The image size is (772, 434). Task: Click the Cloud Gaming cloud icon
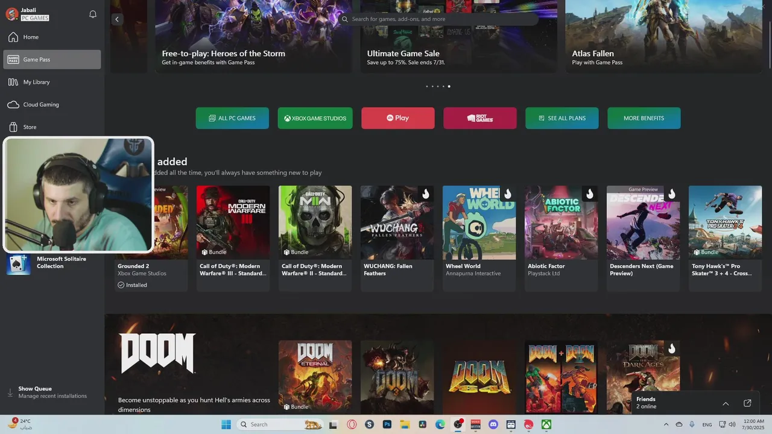[13, 104]
